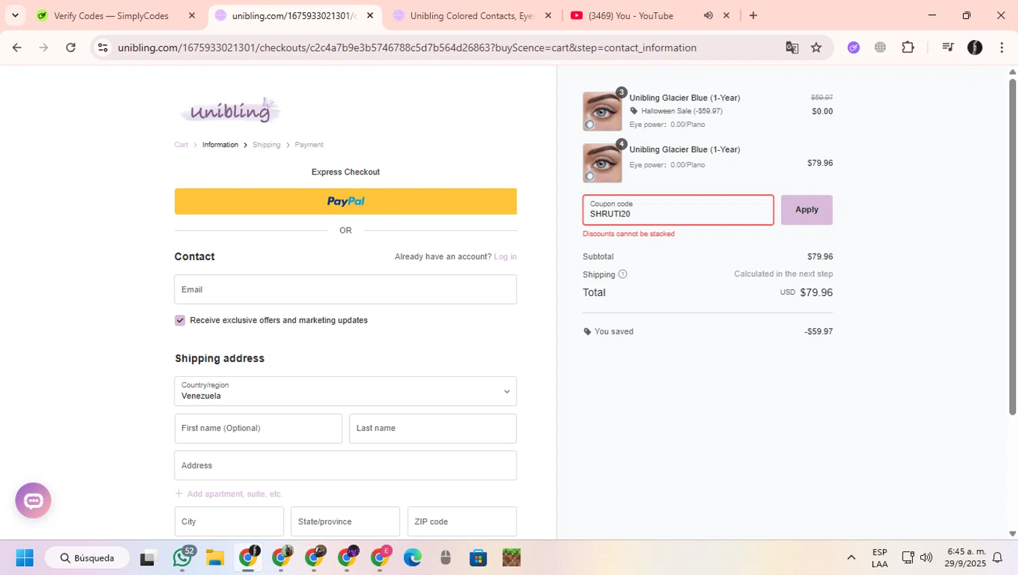This screenshot has width=1018, height=575.
Task: Open the purple extension icon in toolbar
Action: click(854, 48)
